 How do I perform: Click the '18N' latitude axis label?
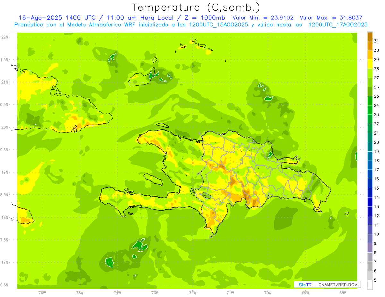[x=5, y=217]
